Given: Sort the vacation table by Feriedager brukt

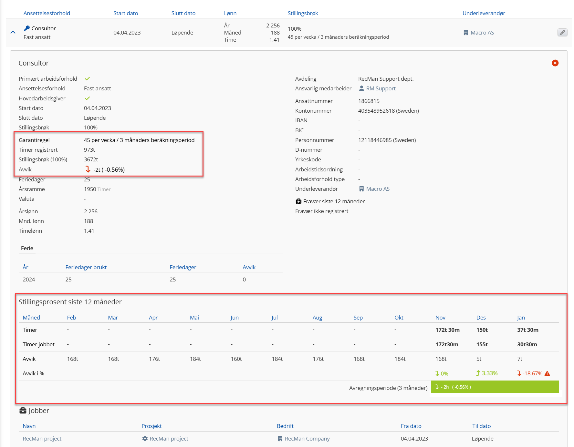Looking at the screenshot, I should click(x=86, y=267).
